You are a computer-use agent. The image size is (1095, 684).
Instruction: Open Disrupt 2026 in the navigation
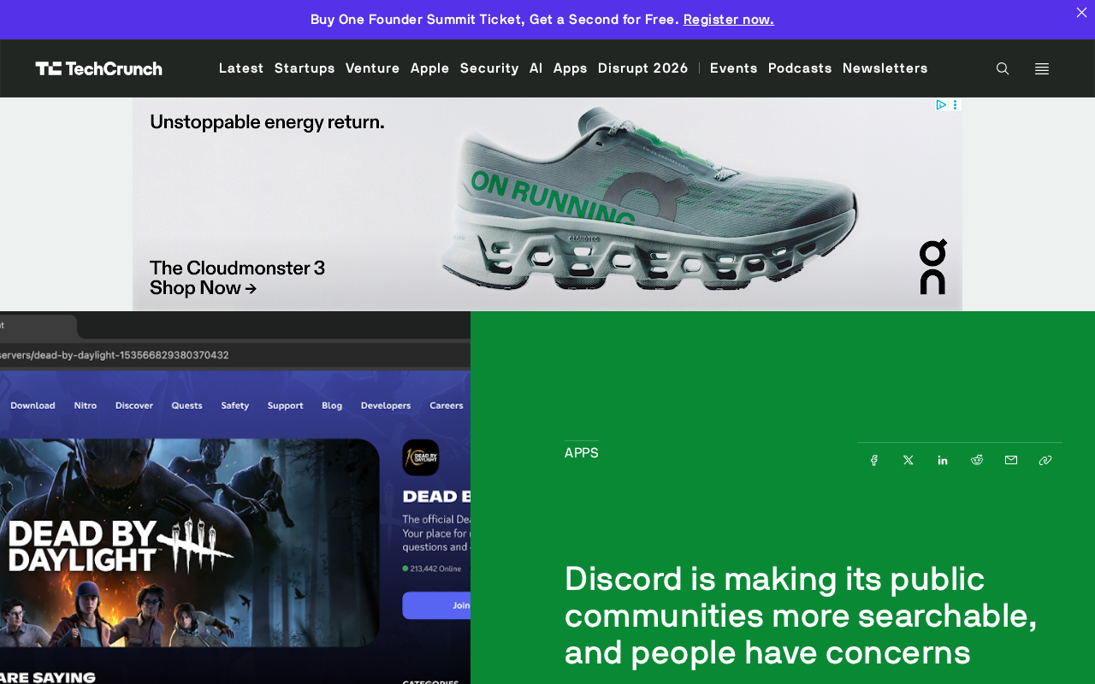643,68
